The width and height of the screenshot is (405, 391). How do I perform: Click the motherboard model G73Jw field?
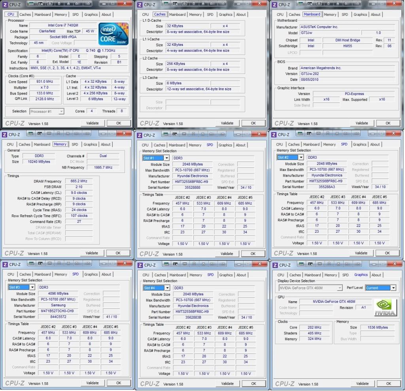(329, 32)
